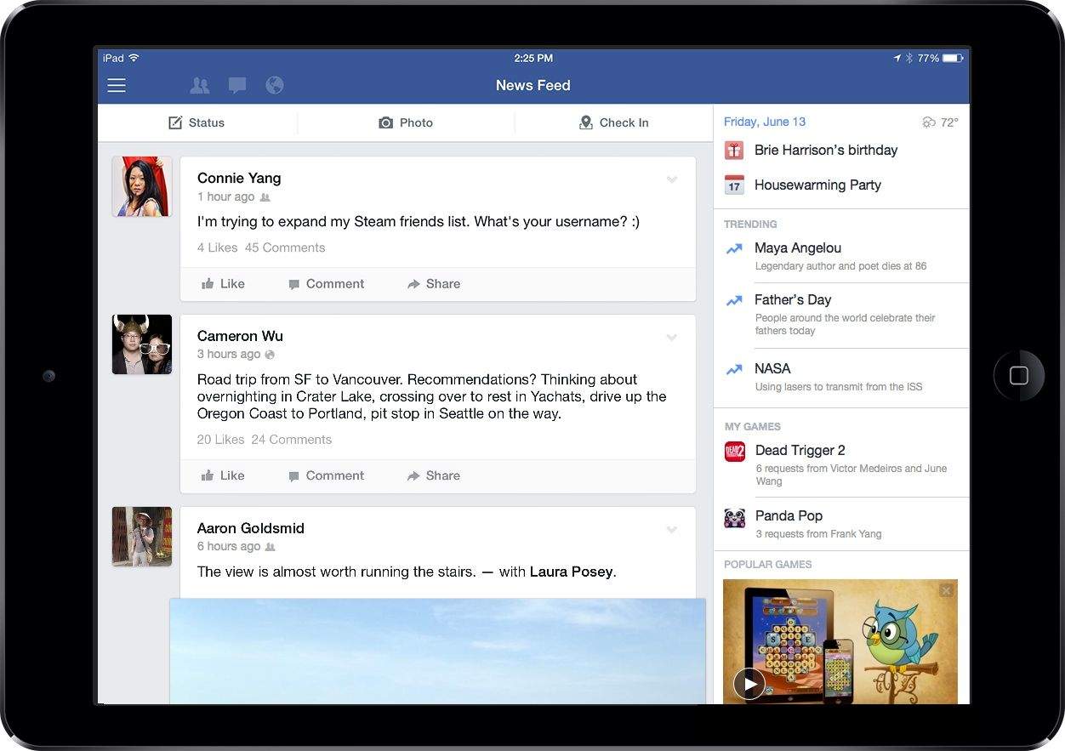Viewport: 1065px width, 751px height.
Task: Select the Check In location pin icon
Action: pos(585,122)
